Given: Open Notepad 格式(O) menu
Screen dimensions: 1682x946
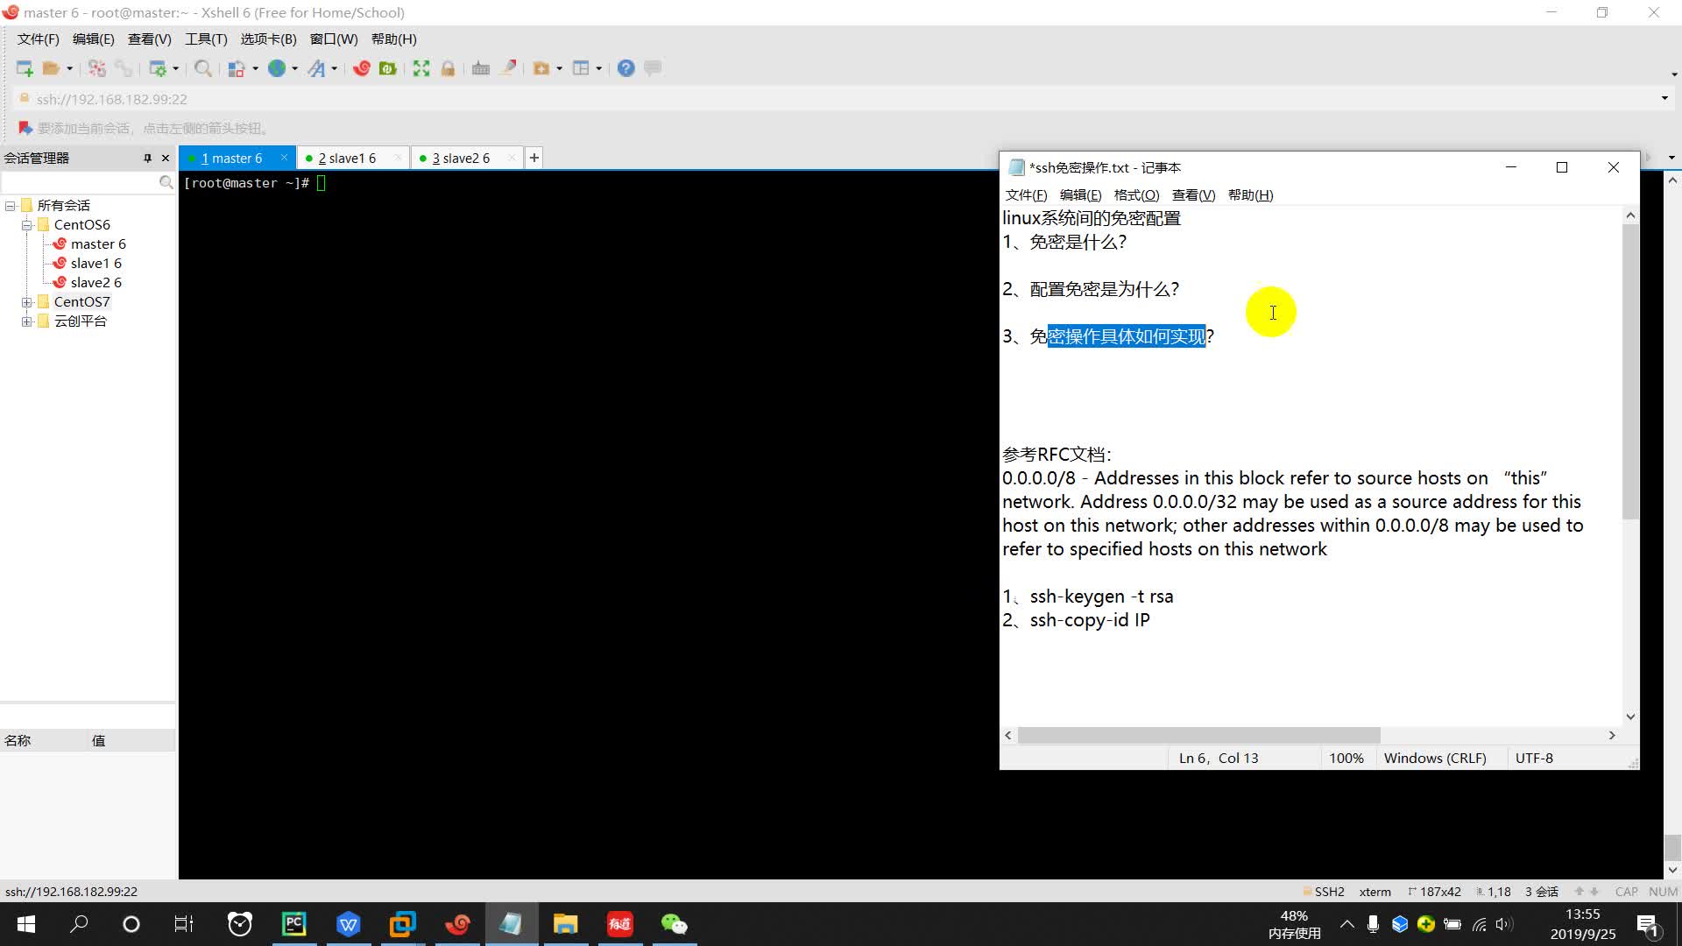Looking at the screenshot, I should (x=1136, y=194).
